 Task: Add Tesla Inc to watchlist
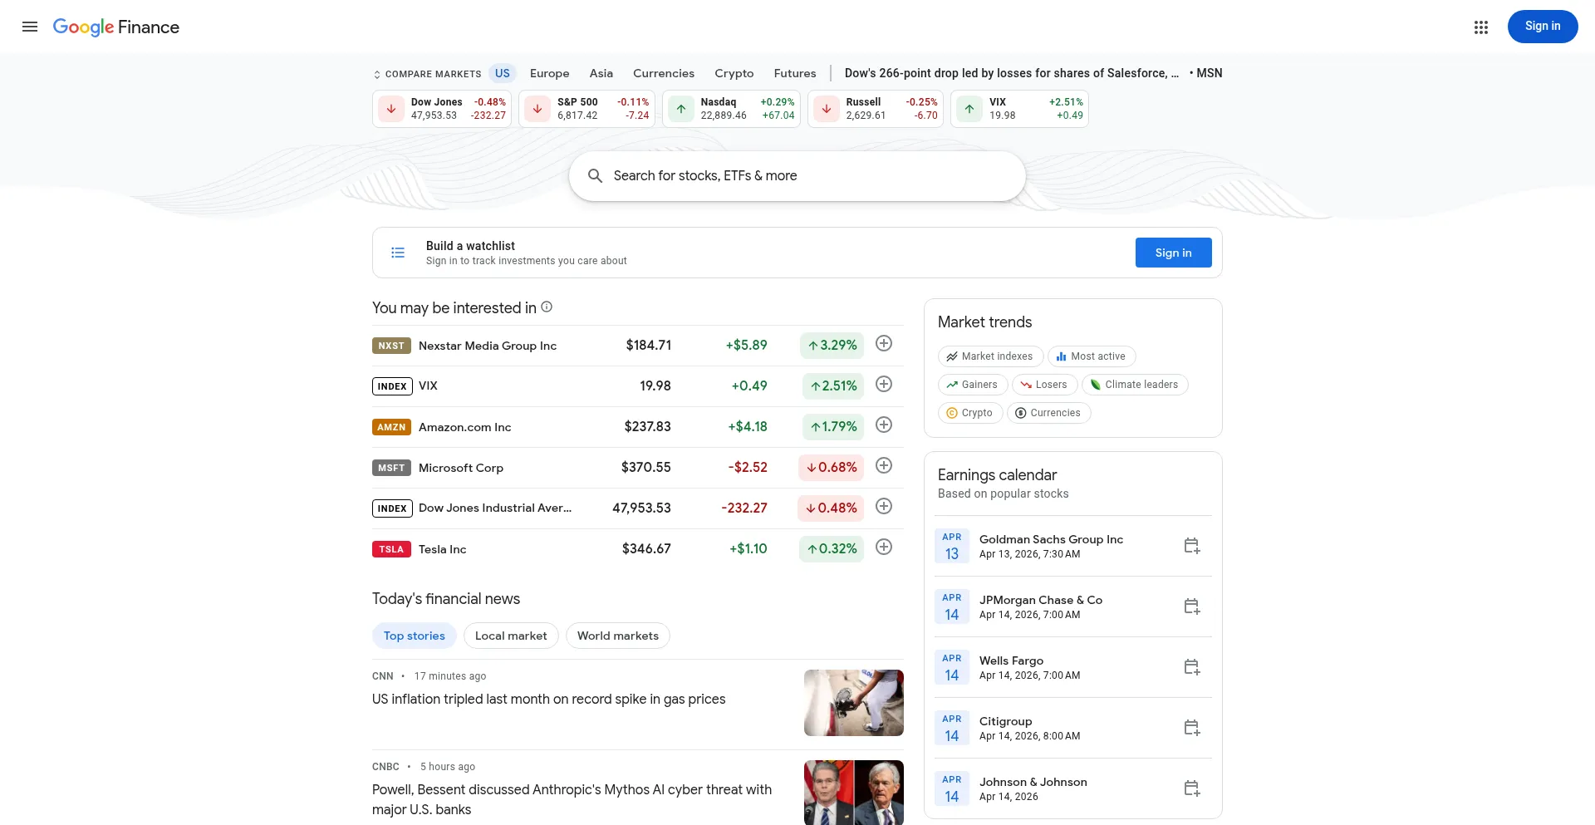884,547
